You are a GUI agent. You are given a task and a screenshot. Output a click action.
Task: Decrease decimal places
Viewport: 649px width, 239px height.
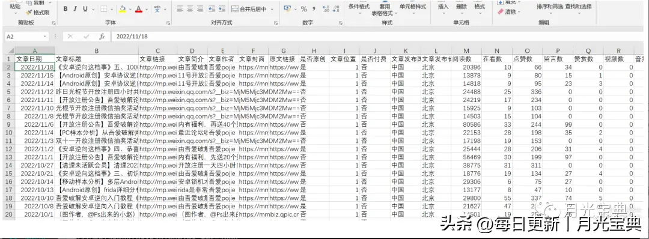coord(336,8)
